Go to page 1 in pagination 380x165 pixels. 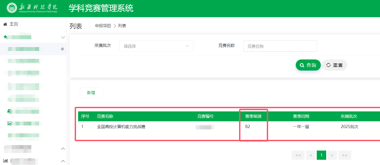coord(321,155)
